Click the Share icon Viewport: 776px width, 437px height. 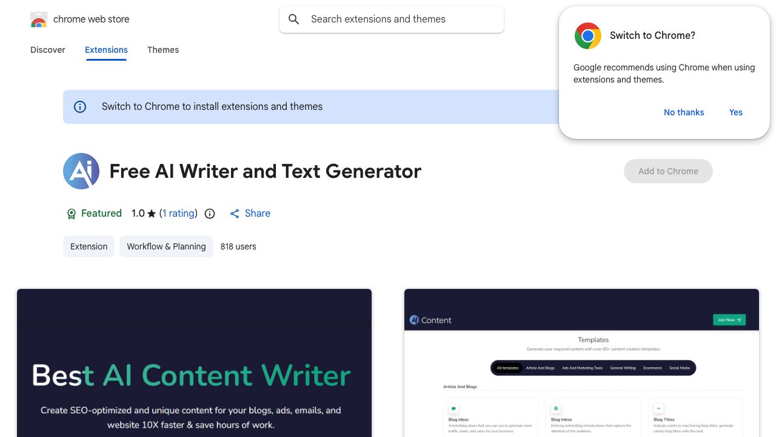pos(235,214)
